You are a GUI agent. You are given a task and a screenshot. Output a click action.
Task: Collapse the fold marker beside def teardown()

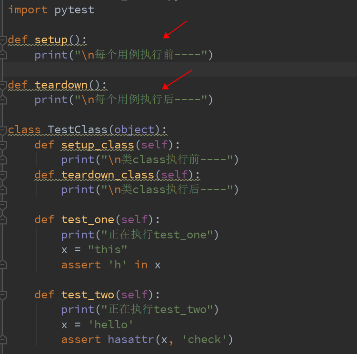coord(3,85)
